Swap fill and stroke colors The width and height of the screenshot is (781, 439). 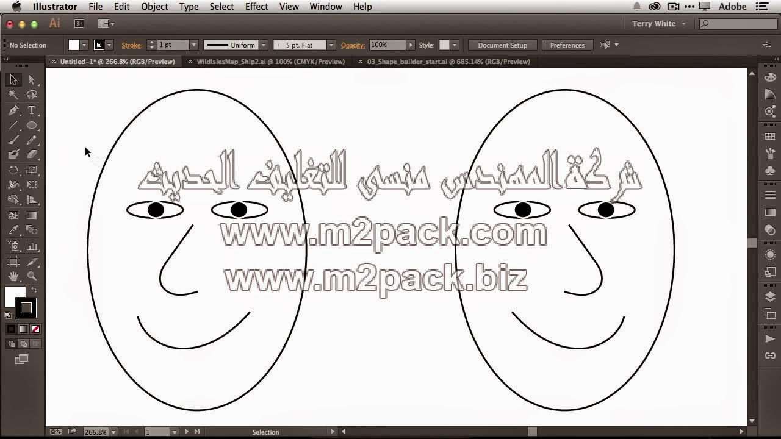coord(34,290)
